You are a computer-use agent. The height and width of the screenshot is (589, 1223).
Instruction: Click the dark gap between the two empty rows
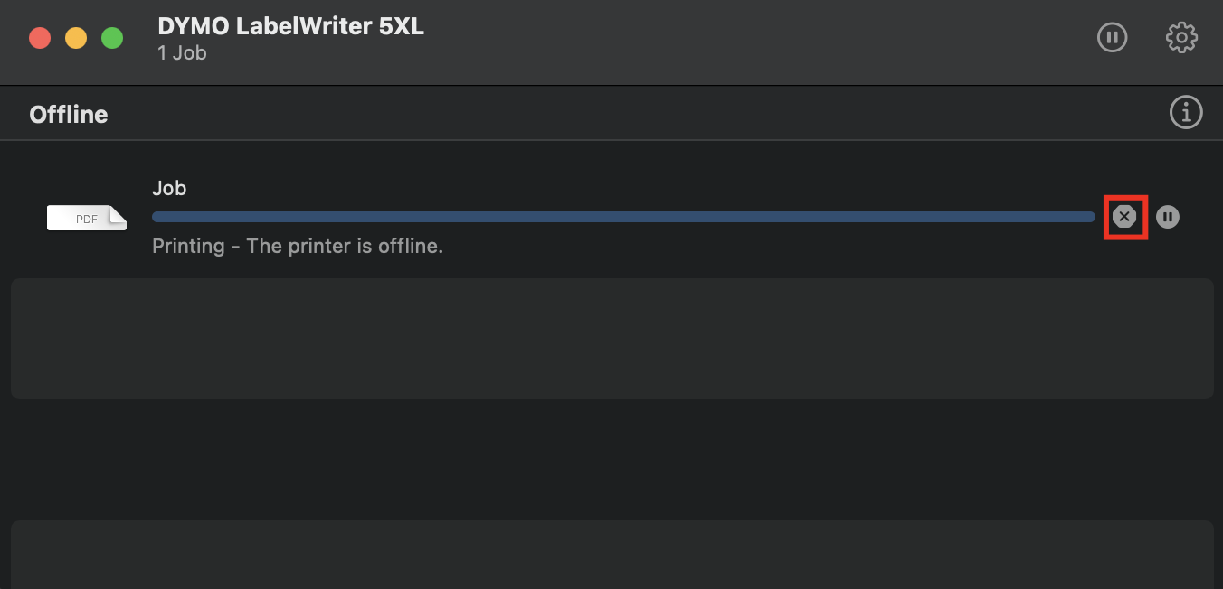[x=611, y=459]
